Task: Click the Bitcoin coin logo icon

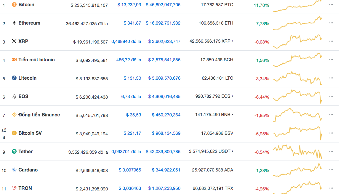Action: (x=14, y=4)
